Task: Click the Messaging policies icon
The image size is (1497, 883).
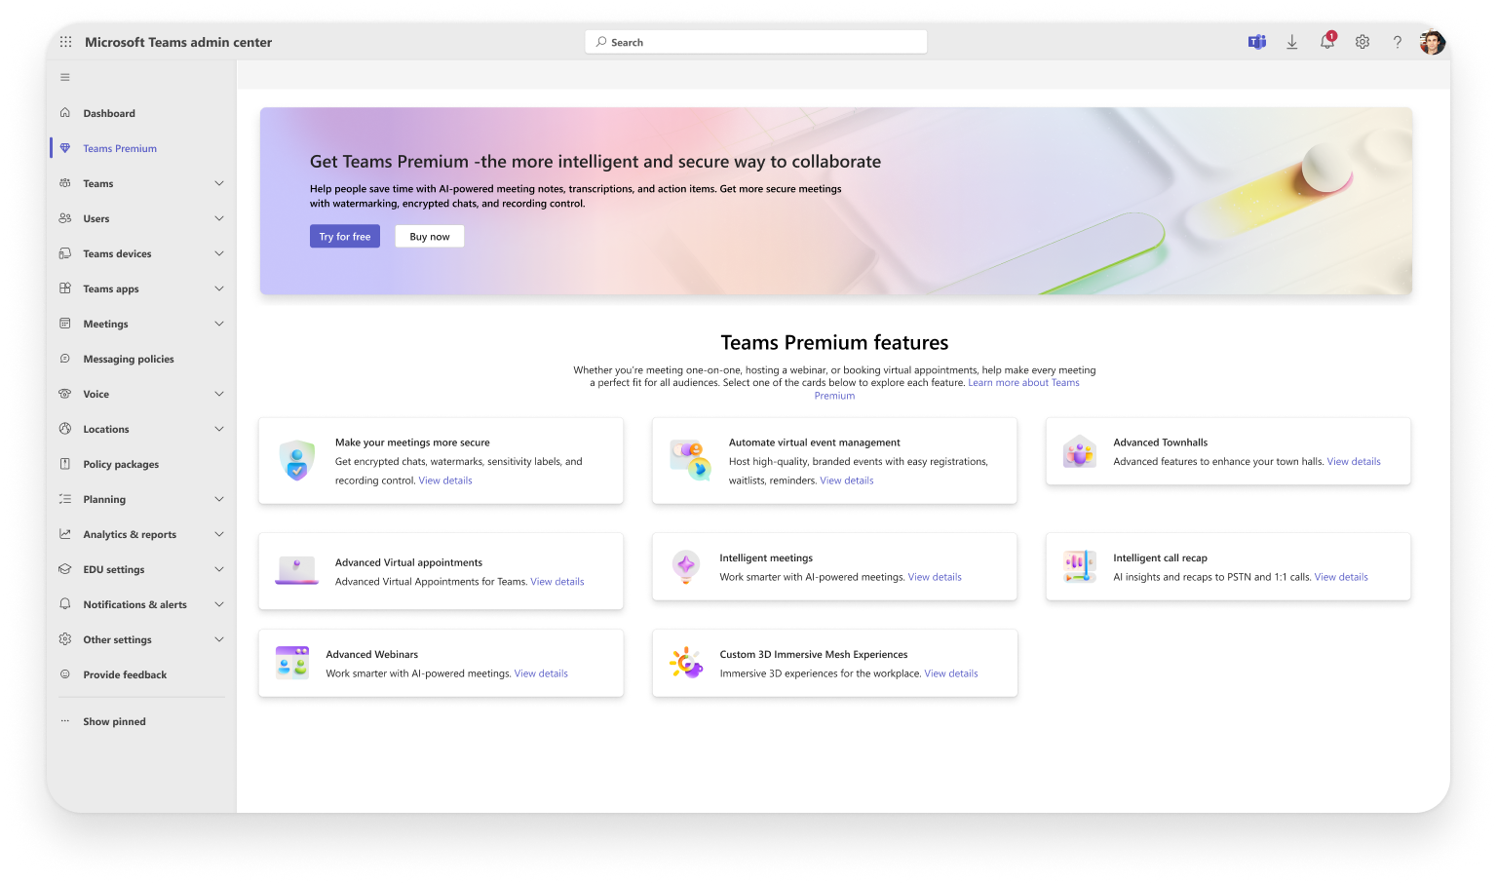Action: [x=65, y=359]
